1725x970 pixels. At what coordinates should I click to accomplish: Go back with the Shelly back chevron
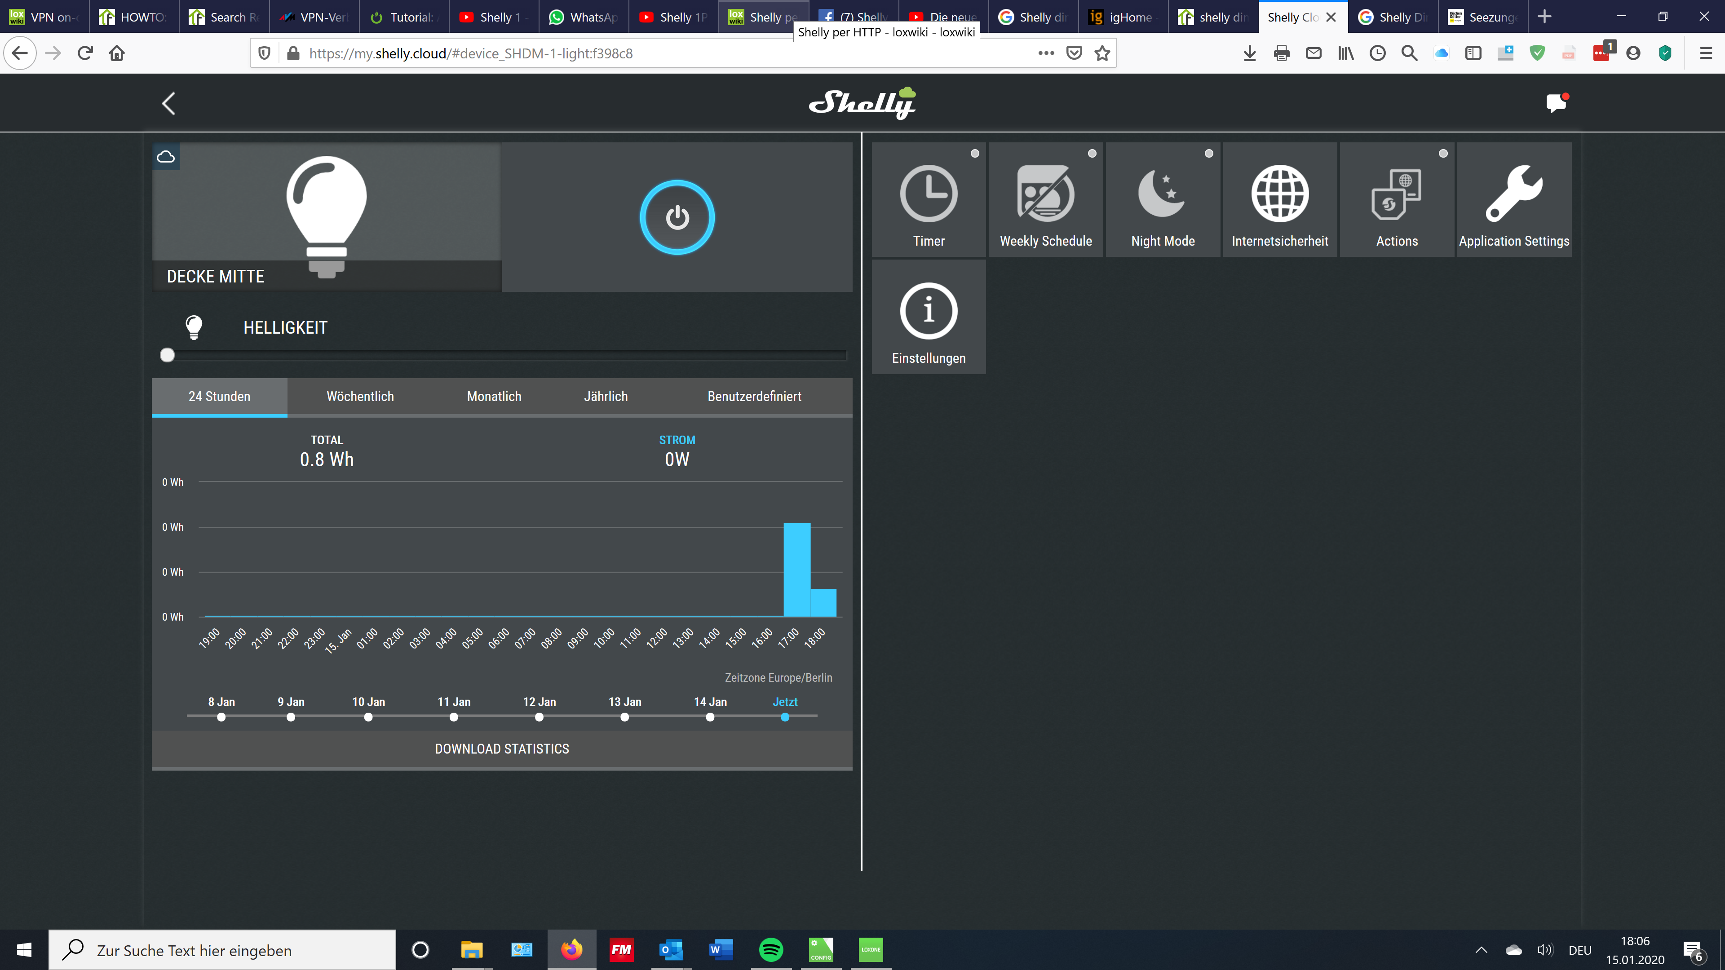point(169,103)
